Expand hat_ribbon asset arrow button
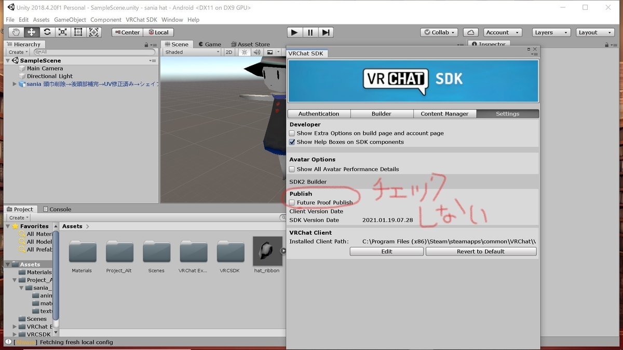 pyautogui.click(x=283, y=251)
